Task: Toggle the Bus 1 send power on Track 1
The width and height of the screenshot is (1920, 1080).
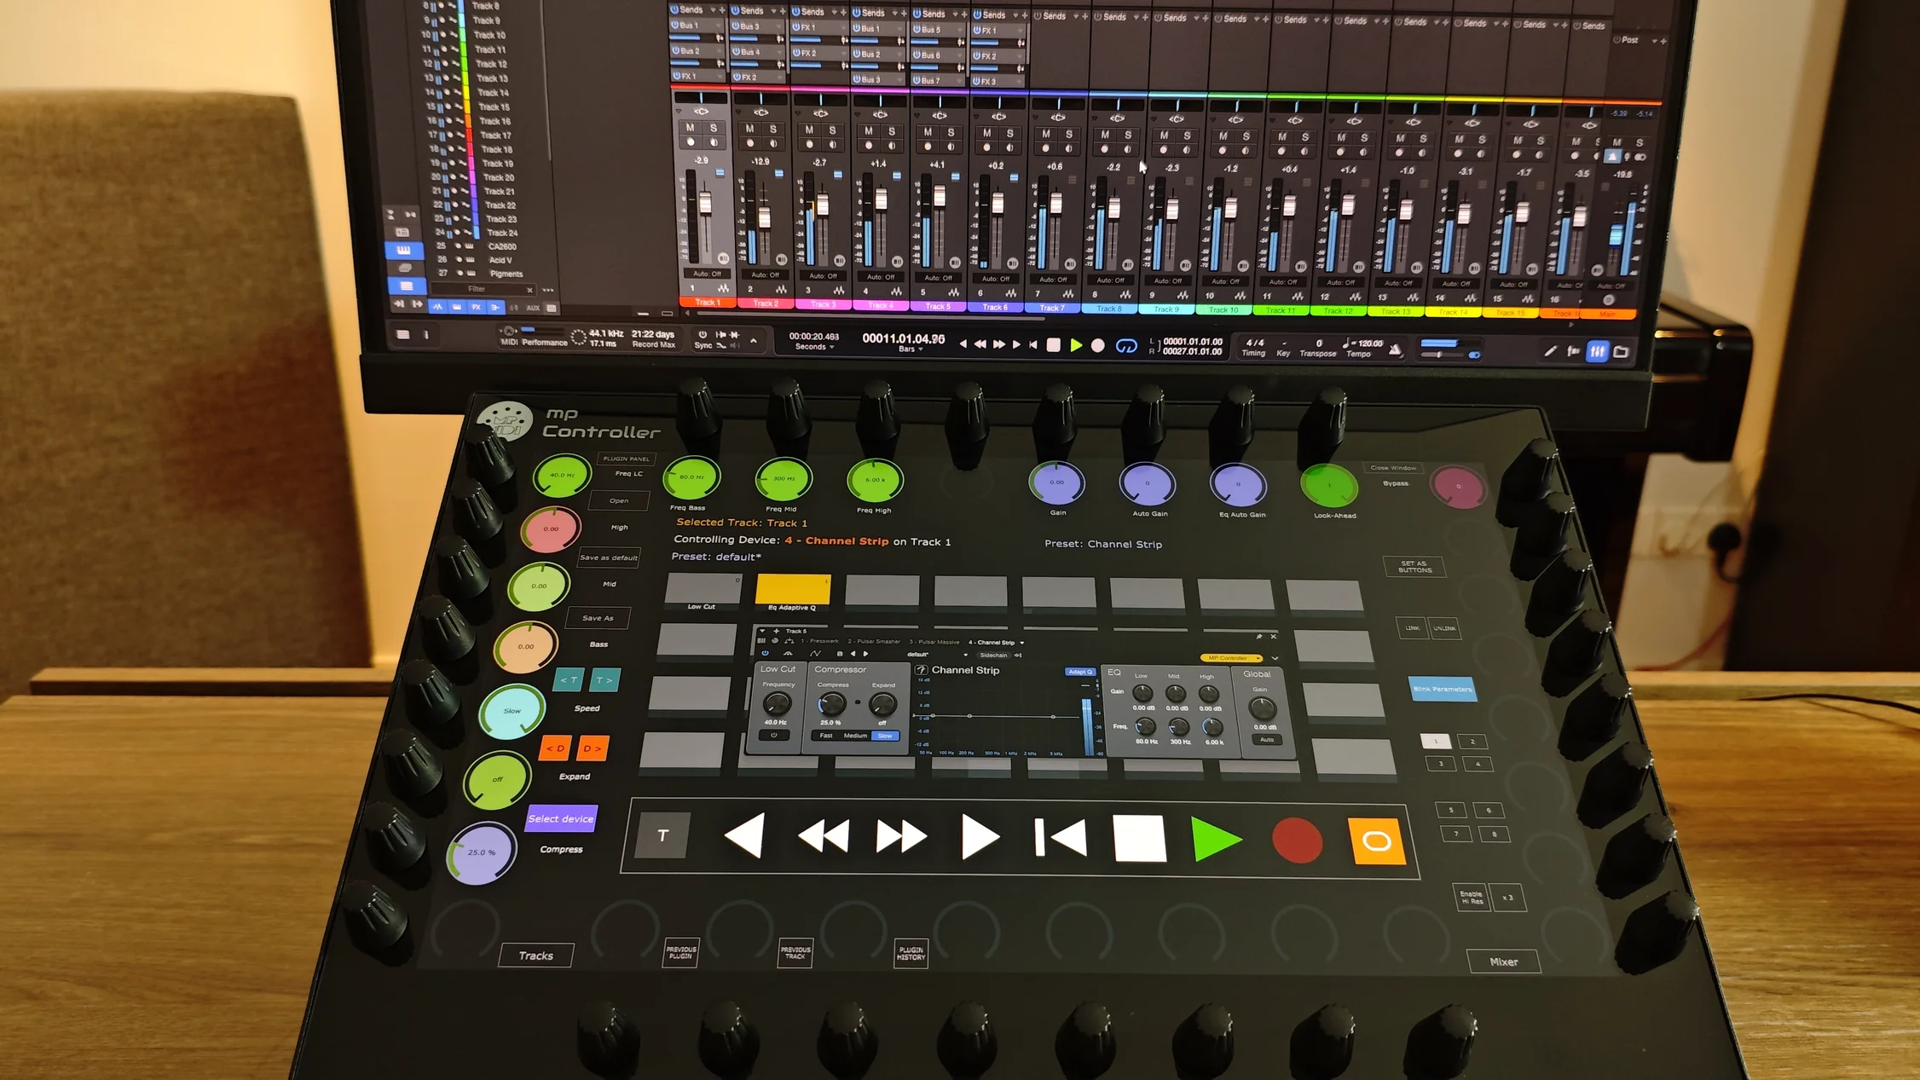Action: [674, 25]
